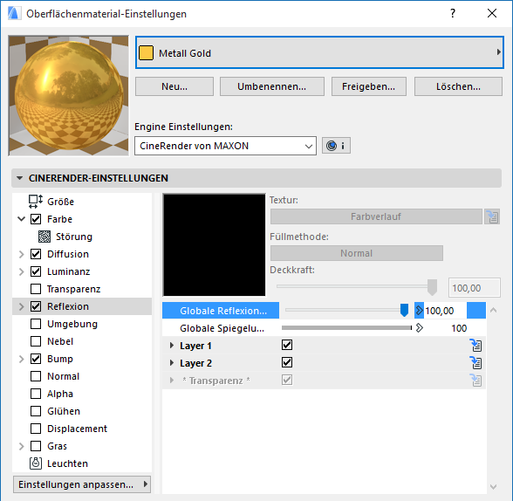Viewport: 513px width, 501px height.
Task: Expand the Reflexion tree chevron
Action: coord(21,306)
